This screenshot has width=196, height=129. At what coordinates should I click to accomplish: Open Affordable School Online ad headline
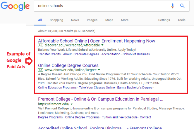tap(97, 41)
